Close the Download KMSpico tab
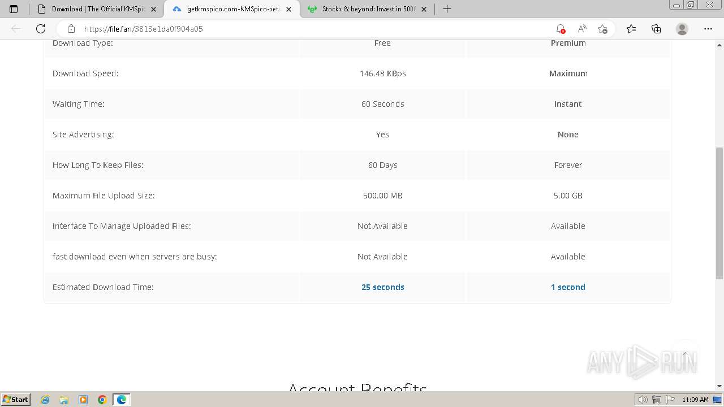This screenshot has width=724, height=407. tap(153, 9)
